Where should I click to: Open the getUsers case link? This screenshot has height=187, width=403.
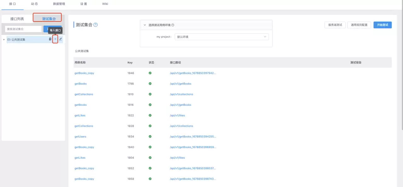coord(80,137)
